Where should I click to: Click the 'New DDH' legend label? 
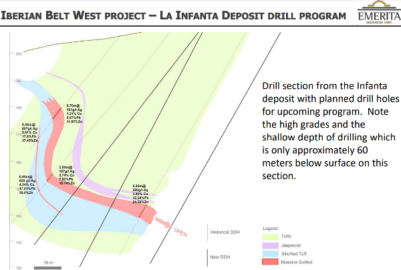220,257
